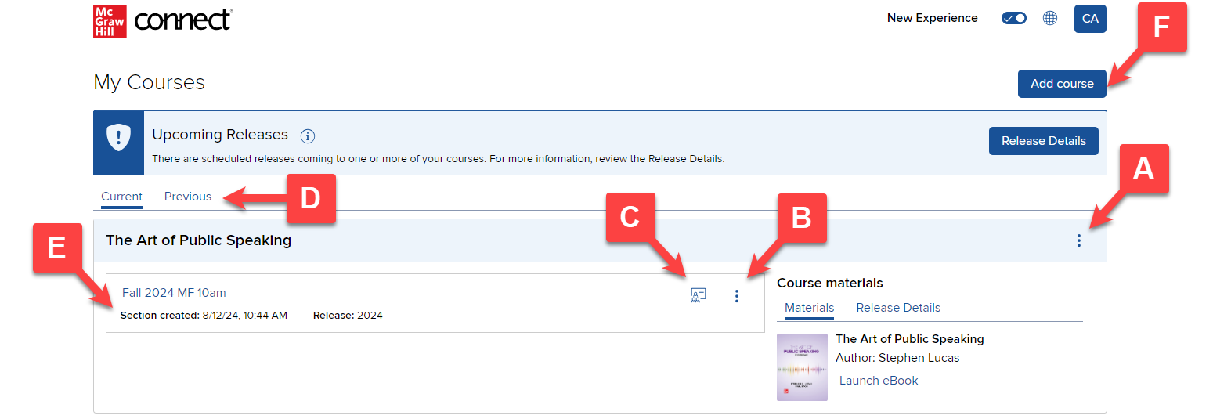Viewport: 1213px width, 419px height.
Task: Click the McGraw Hill red logo
Action: tap(110, 21)
